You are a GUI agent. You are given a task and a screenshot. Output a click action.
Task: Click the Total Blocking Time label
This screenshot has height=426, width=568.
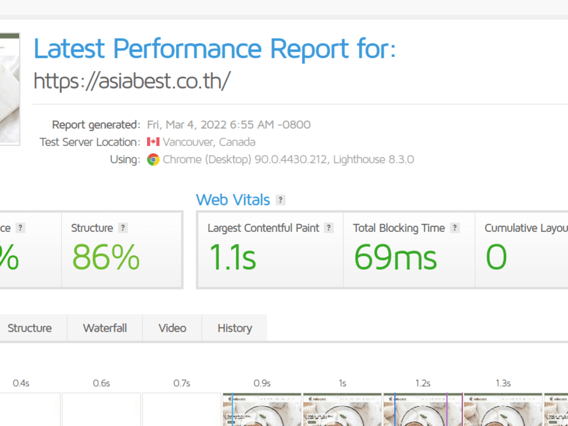point(399,228)
